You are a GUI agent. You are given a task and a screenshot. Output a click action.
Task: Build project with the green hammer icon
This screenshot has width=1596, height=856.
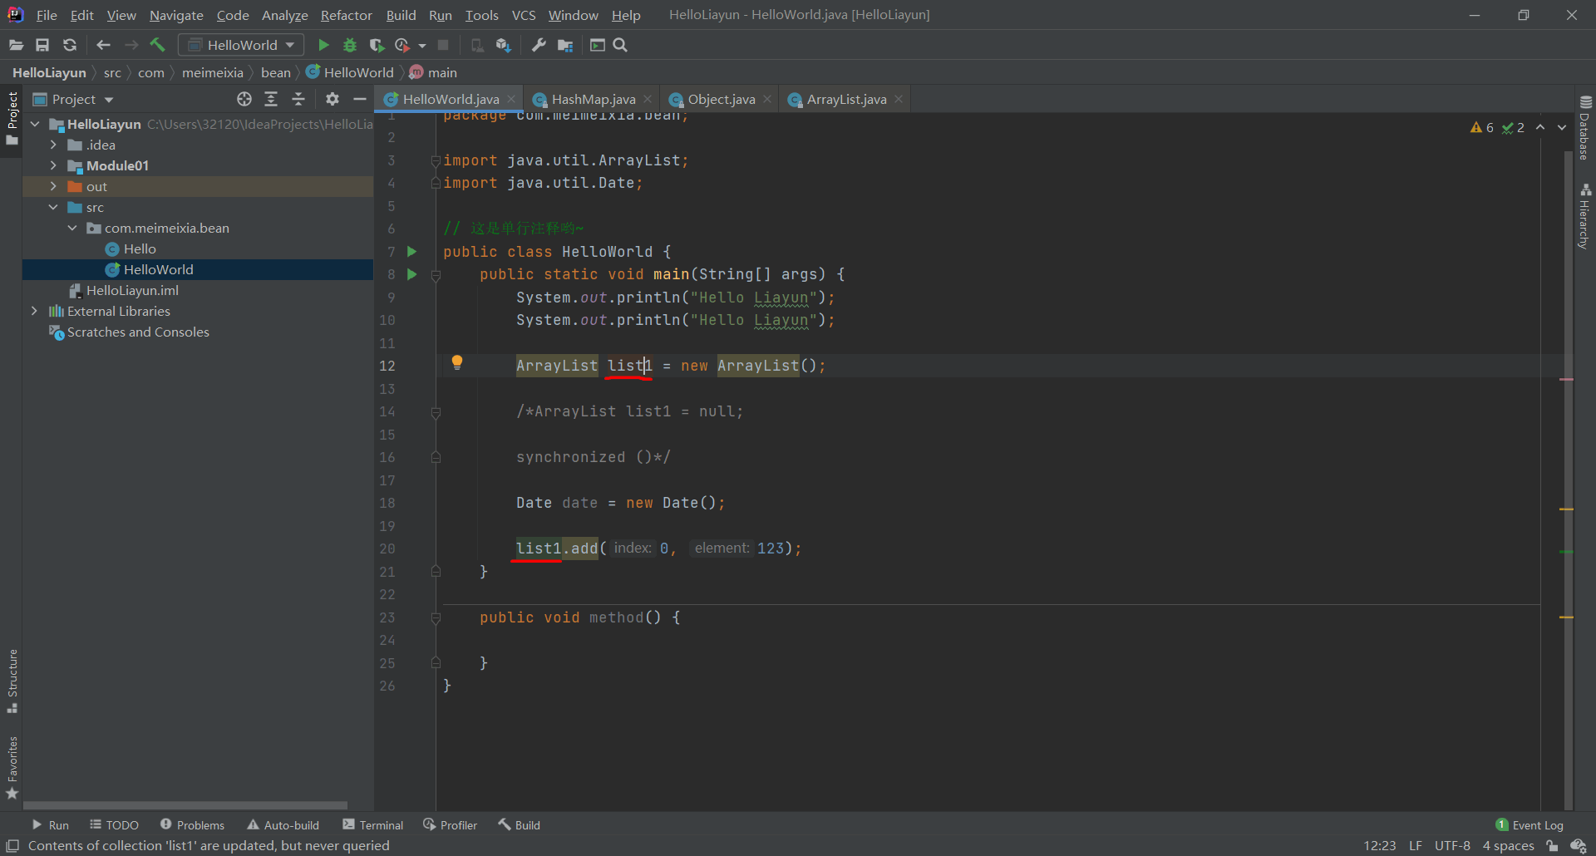158,45
